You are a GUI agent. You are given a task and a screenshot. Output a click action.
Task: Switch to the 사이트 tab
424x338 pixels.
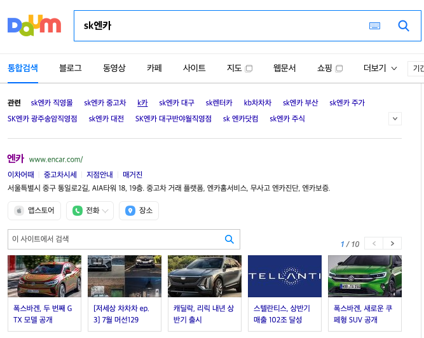(194, 68)
